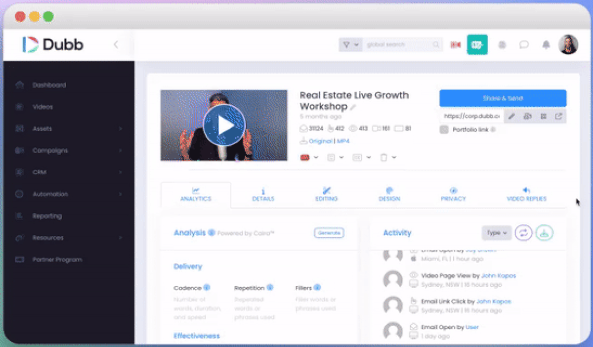Viewport: 593px width, 347px height.
Task: Click the "Delivery" heading
Action: point(188,267)
